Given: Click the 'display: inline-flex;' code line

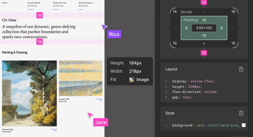Looking at the screenshot, I should (193, 81).
